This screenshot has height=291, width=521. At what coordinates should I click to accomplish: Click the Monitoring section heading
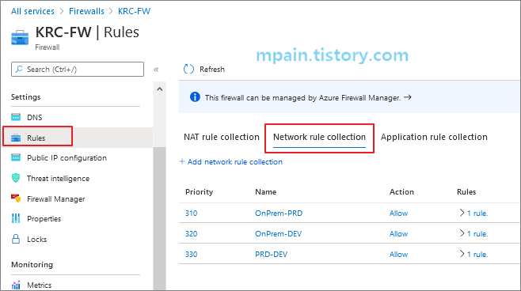pos(32,264)
